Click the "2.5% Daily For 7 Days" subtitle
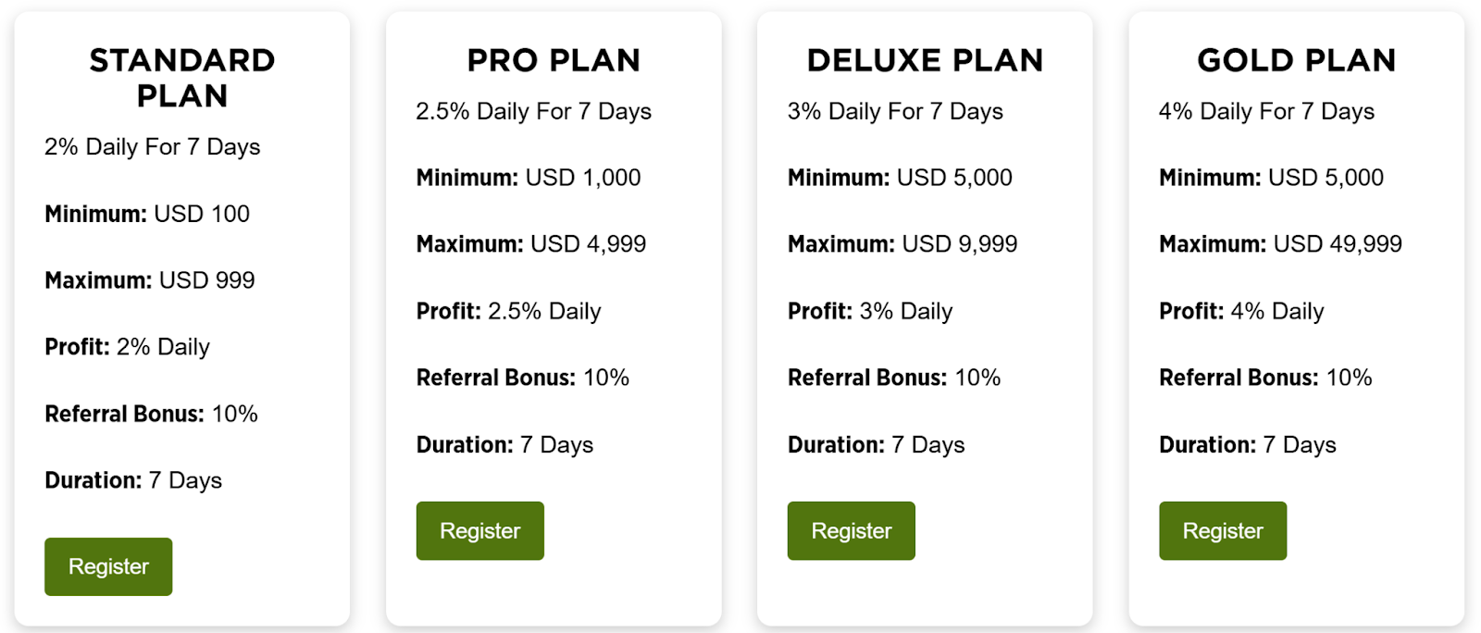1481x633 pixels. pos(533,112)
